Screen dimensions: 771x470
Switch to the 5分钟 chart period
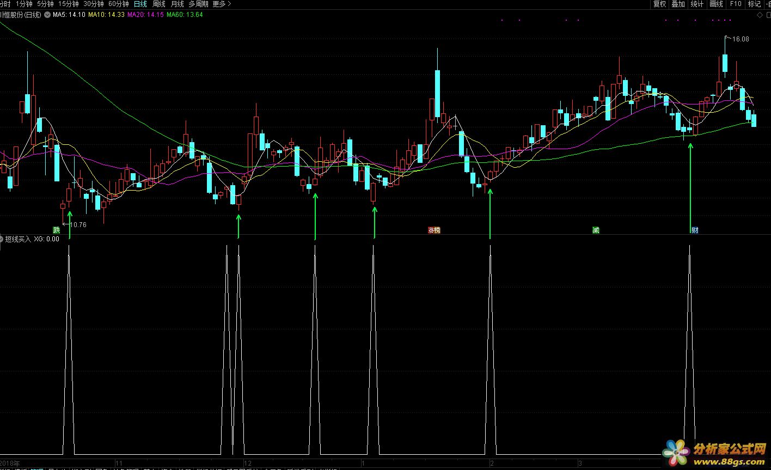[x=45, y=4]
